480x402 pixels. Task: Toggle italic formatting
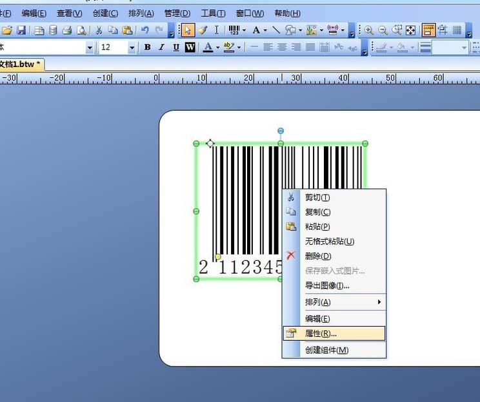point(161,47)
